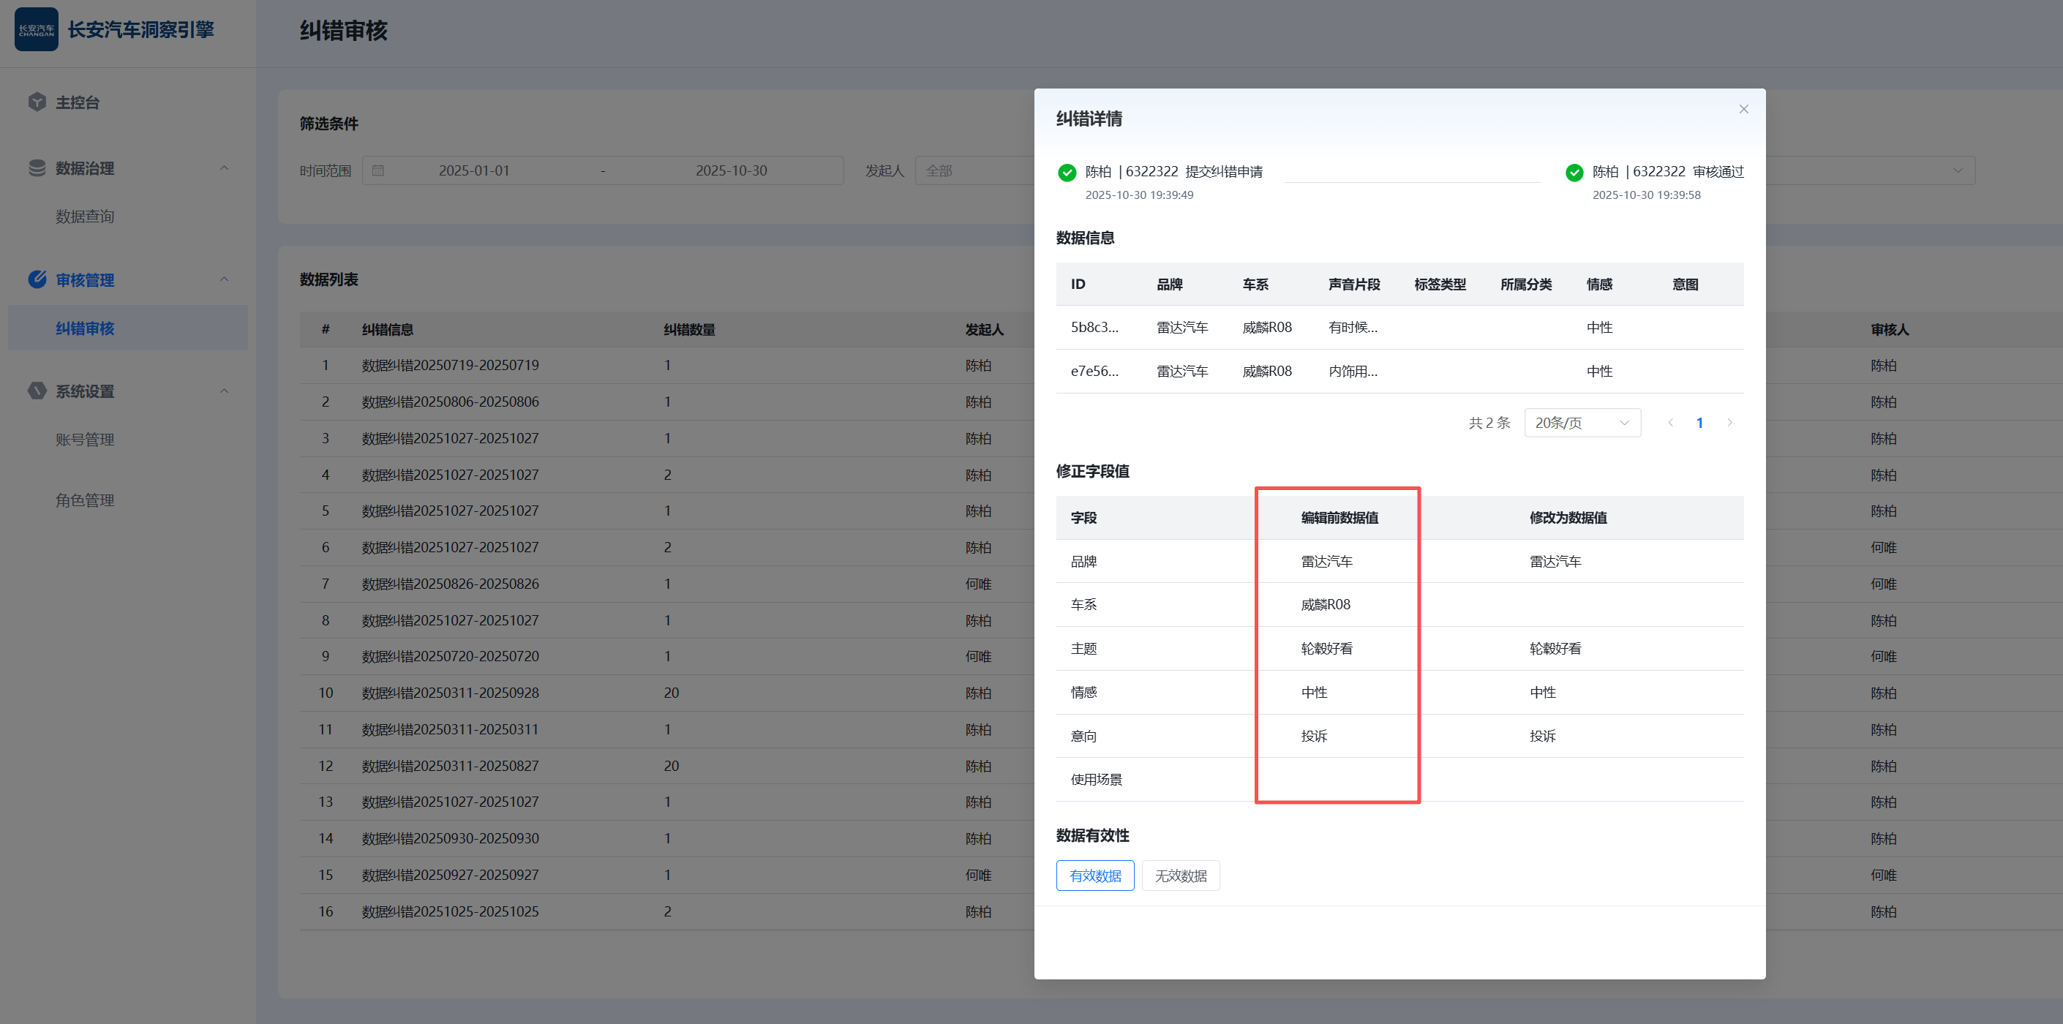Collapse the 系统设置 menu chevron

point(225,391)
